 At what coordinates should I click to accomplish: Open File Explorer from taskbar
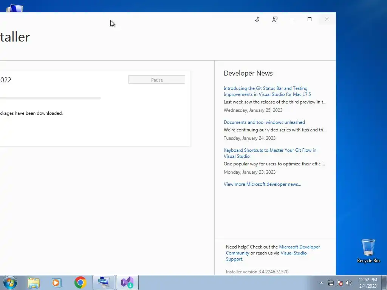tap(34, 282)
